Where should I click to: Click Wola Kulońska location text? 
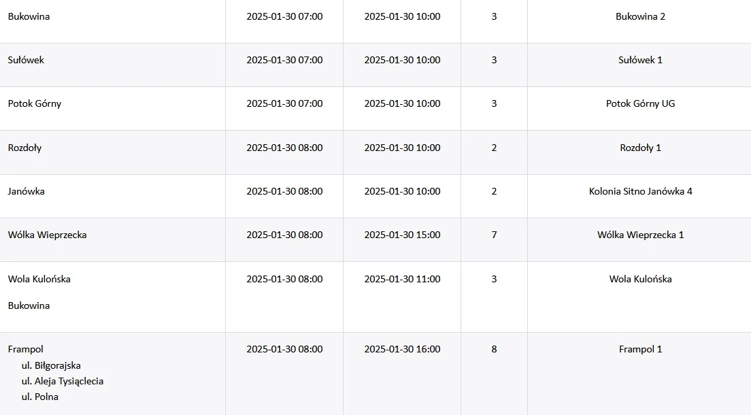pos(39,279)
